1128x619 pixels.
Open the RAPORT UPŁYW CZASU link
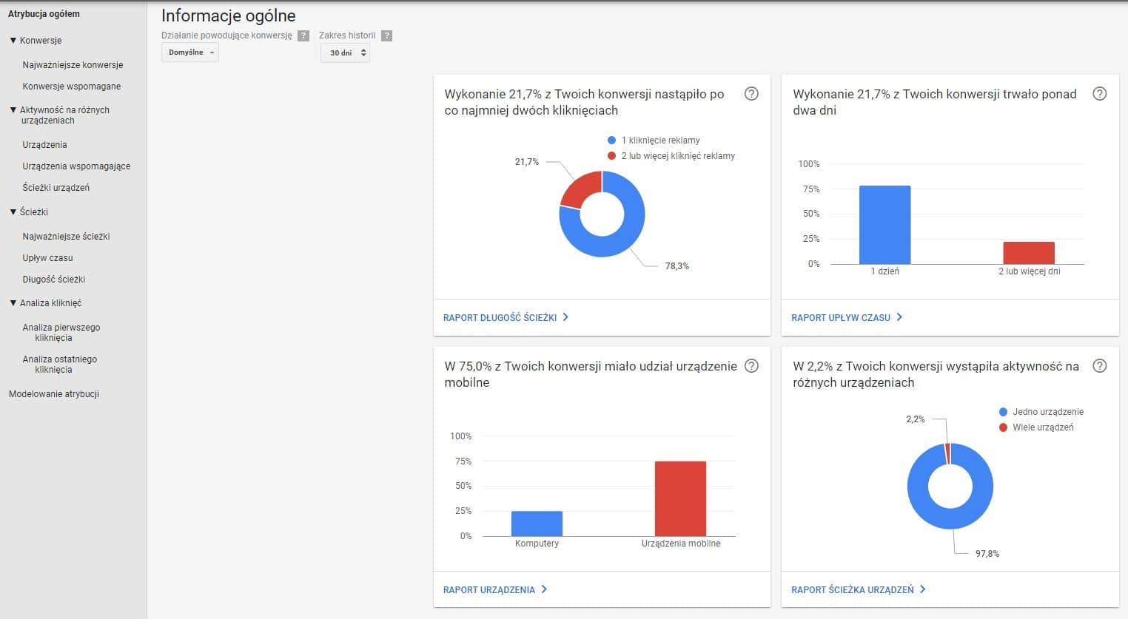point(841,317)
